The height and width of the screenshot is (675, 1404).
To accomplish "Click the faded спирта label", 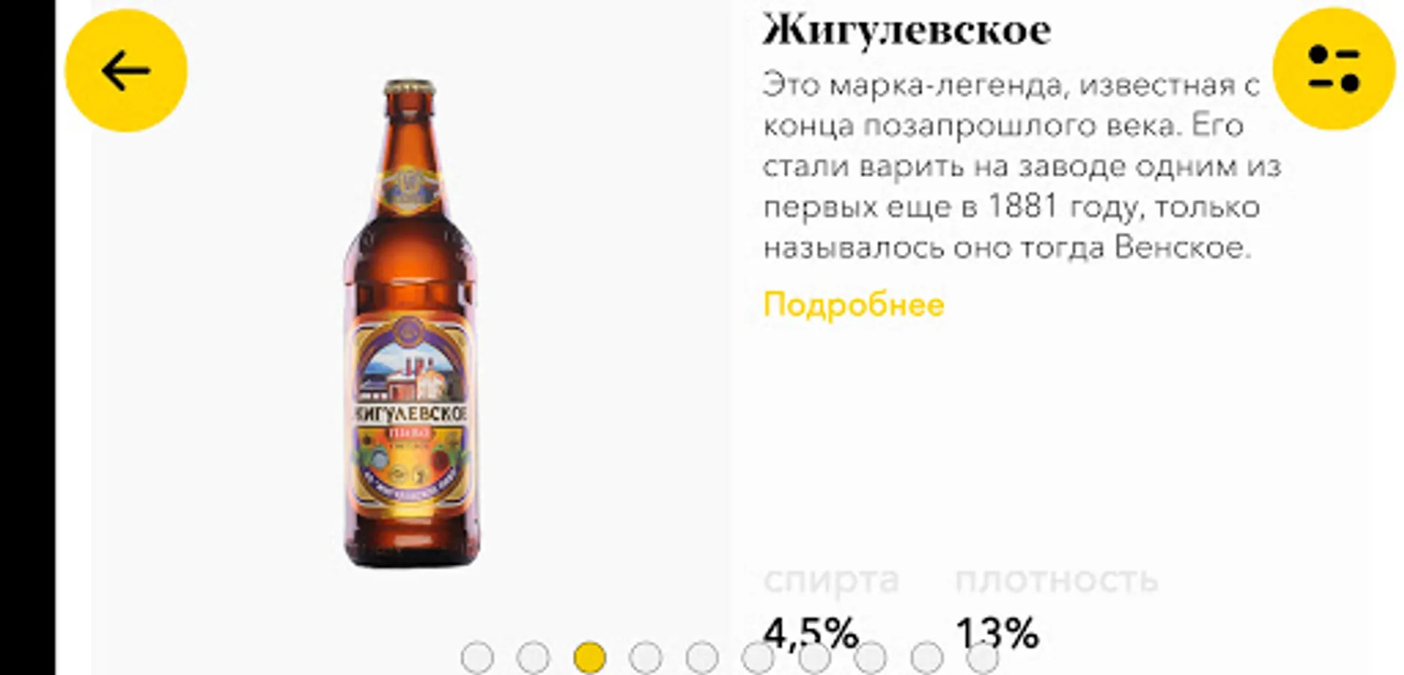I will pos(831,580).
